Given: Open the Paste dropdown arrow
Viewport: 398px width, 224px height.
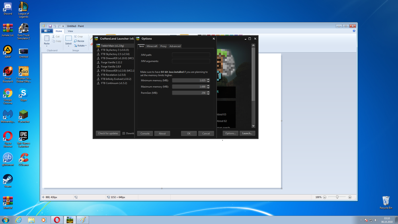Looking at the screenshot, I should click(47, 46).
